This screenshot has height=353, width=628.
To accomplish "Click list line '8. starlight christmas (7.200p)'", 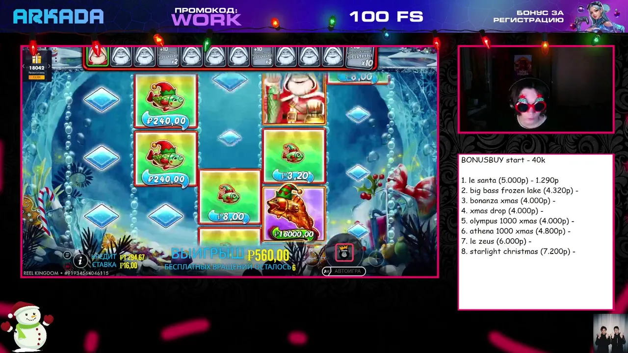I will (518, 252).
